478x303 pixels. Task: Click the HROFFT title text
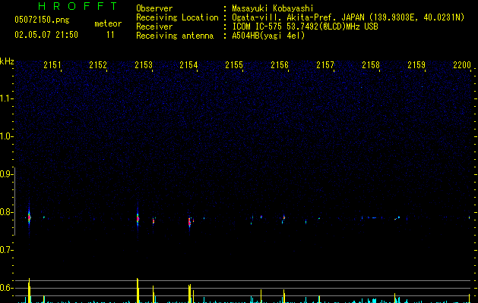point(78,6)
